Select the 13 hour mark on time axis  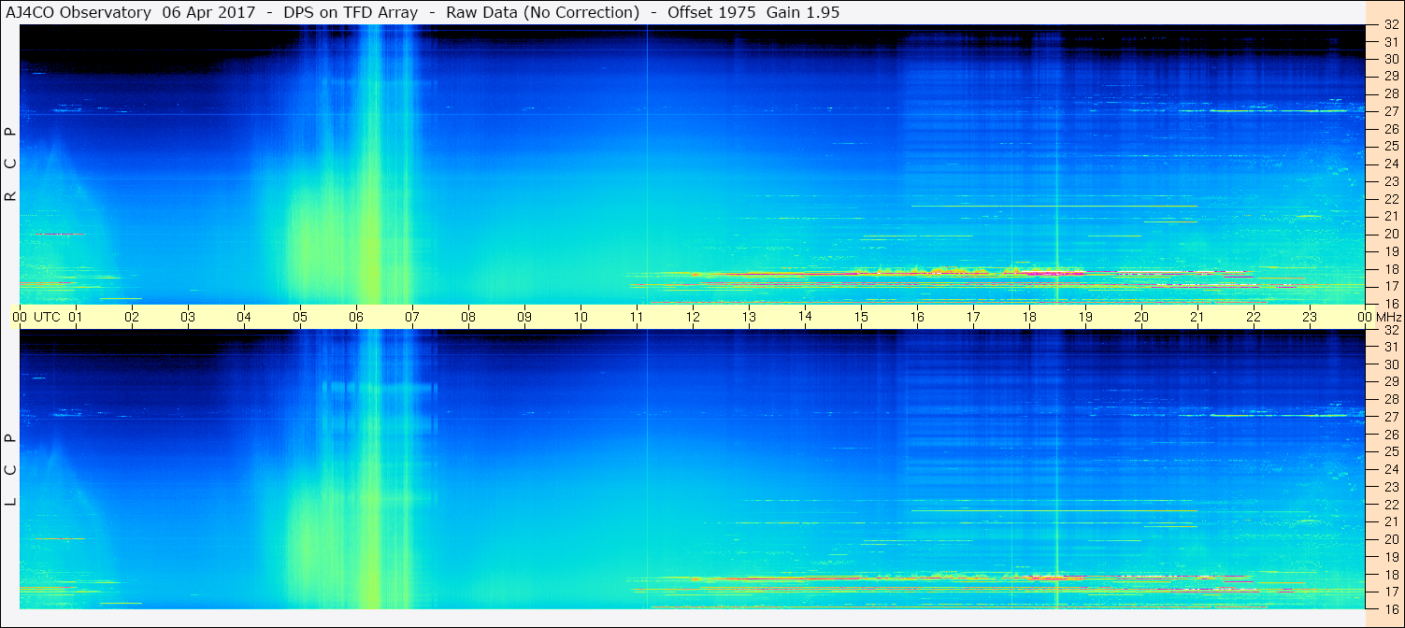tap(749, 317)
